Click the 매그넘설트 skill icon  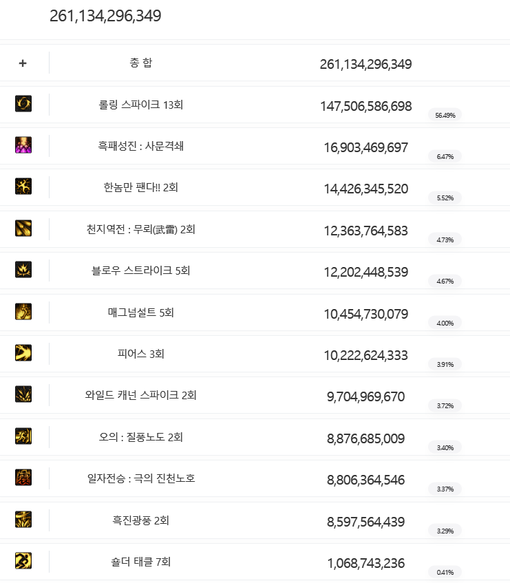coord(23,312)
